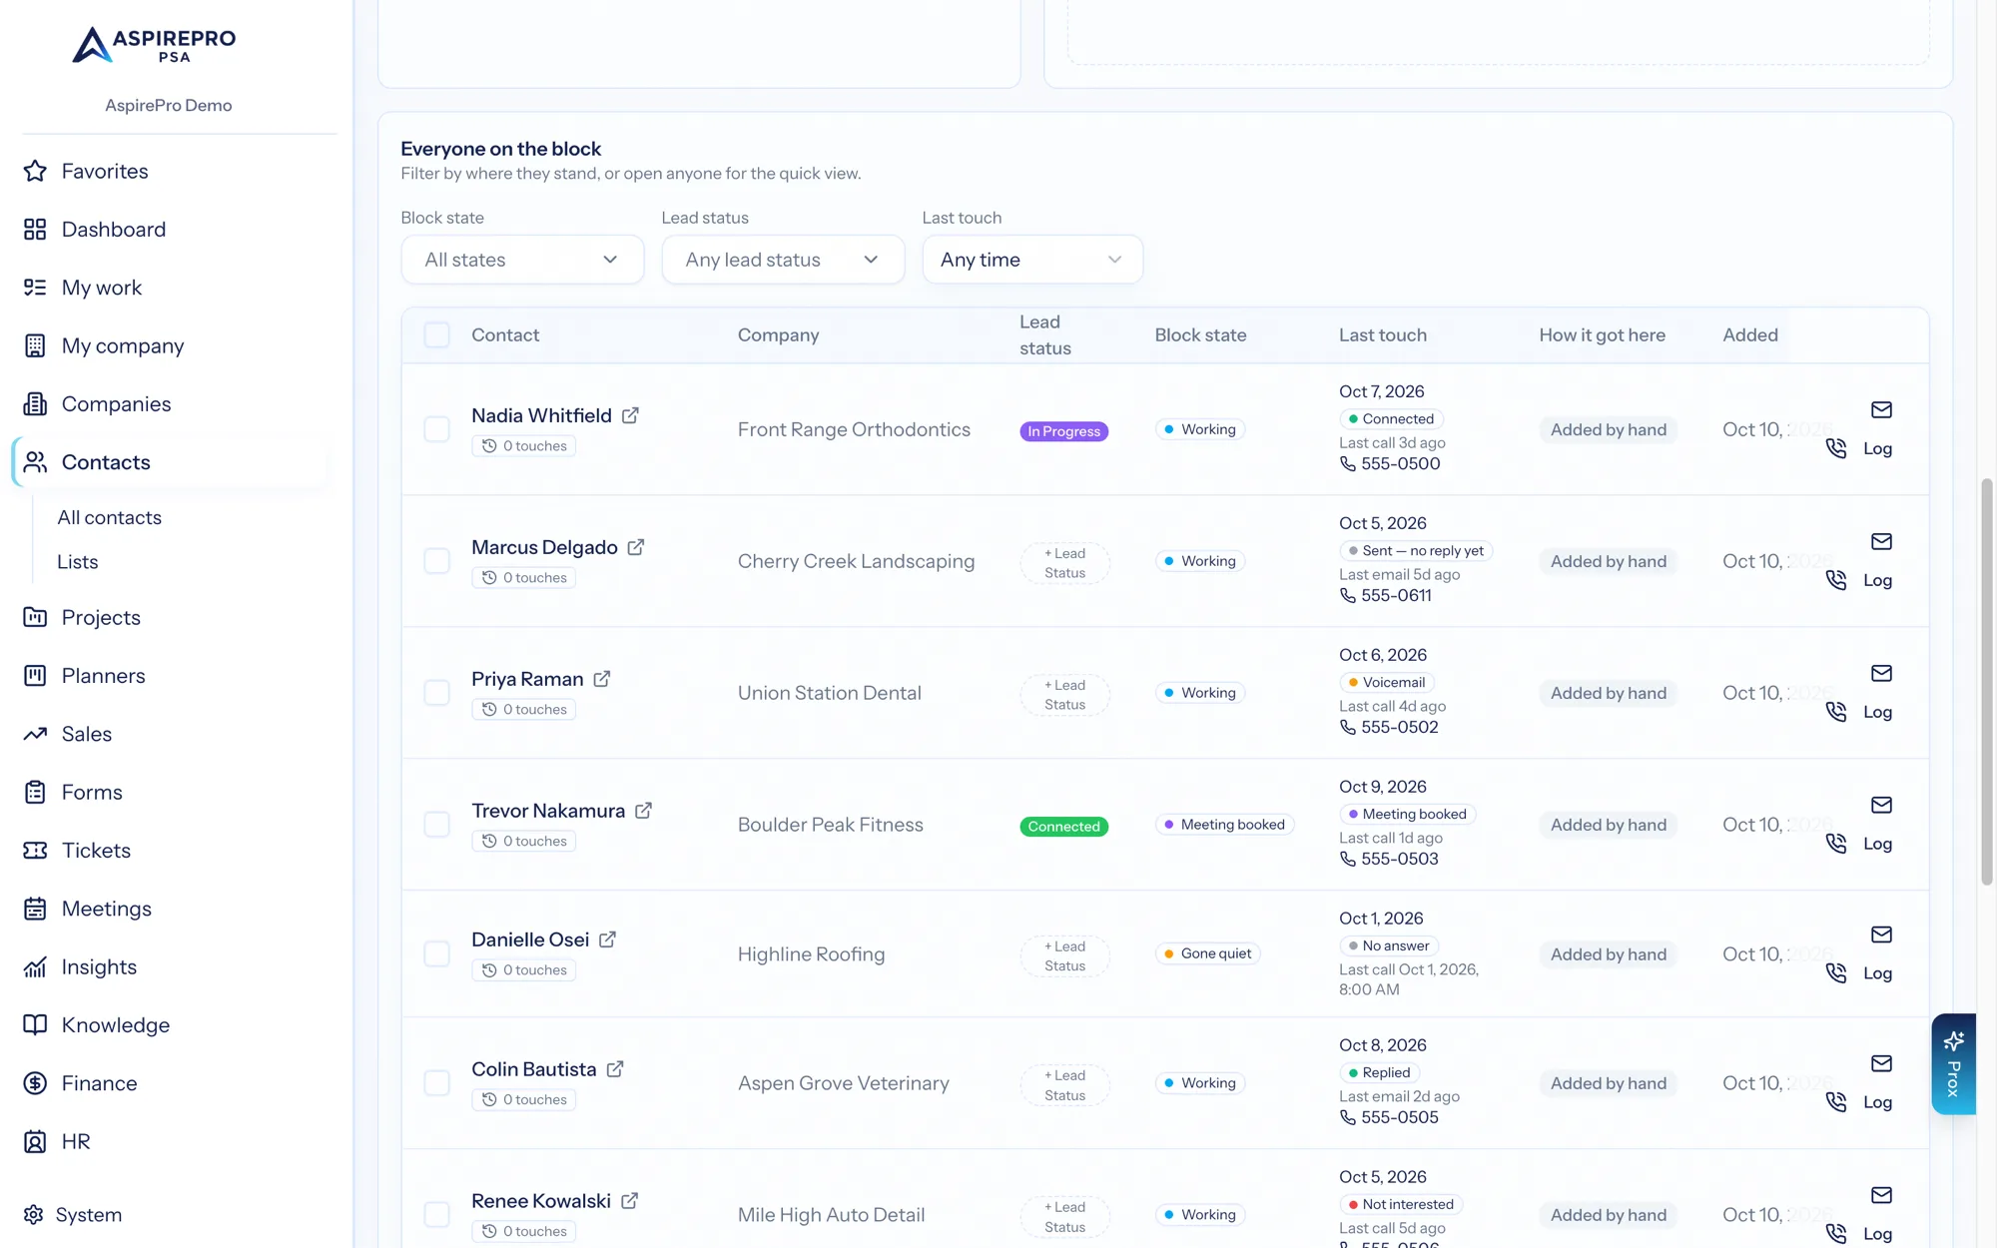Open Marcus Delgado's external link icon
The height and width of the screenshot is (1248, 1997).
tap(636, 547)
